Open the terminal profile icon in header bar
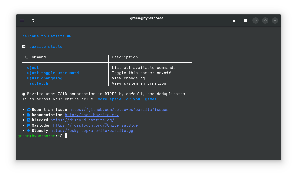The width and height of the screenshot is (297, 178). pyautogui.click(x=22, y=20)
